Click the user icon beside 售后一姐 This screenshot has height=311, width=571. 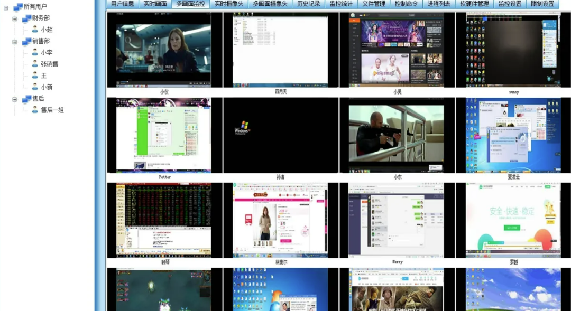(35, 110)
